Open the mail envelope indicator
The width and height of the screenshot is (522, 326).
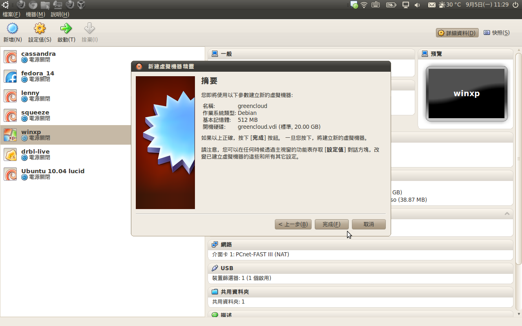click(x=432, y=5)
